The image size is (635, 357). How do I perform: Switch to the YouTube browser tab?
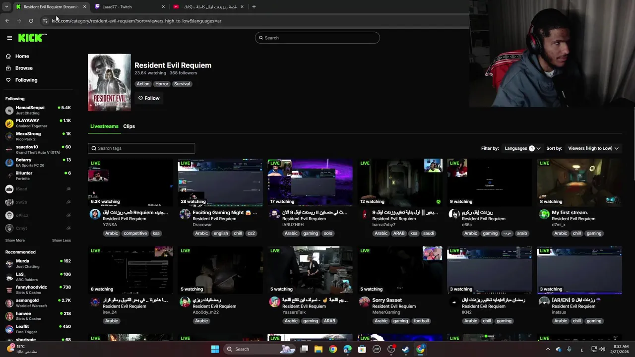(208, 7)
